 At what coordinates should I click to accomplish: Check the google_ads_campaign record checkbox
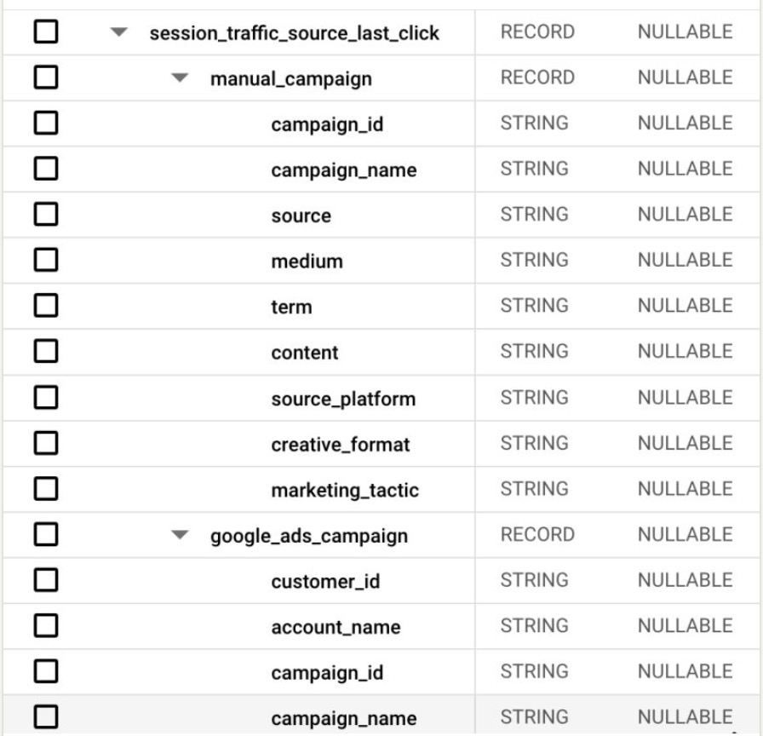(45, 535)
